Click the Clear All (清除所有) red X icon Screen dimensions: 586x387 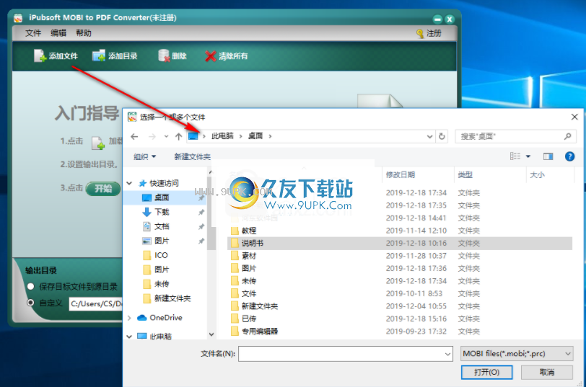[x=211, y=56]
